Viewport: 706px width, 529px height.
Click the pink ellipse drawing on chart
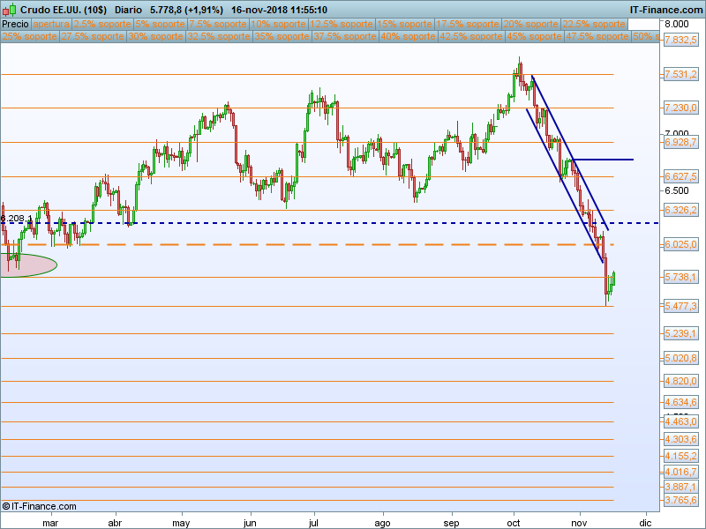(26, 264)
